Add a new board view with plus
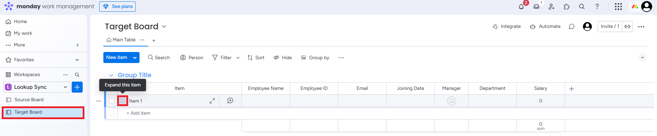657x136 pixels. [154, 40]
